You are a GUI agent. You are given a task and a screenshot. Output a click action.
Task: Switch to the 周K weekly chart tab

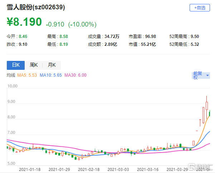[34, 65]
